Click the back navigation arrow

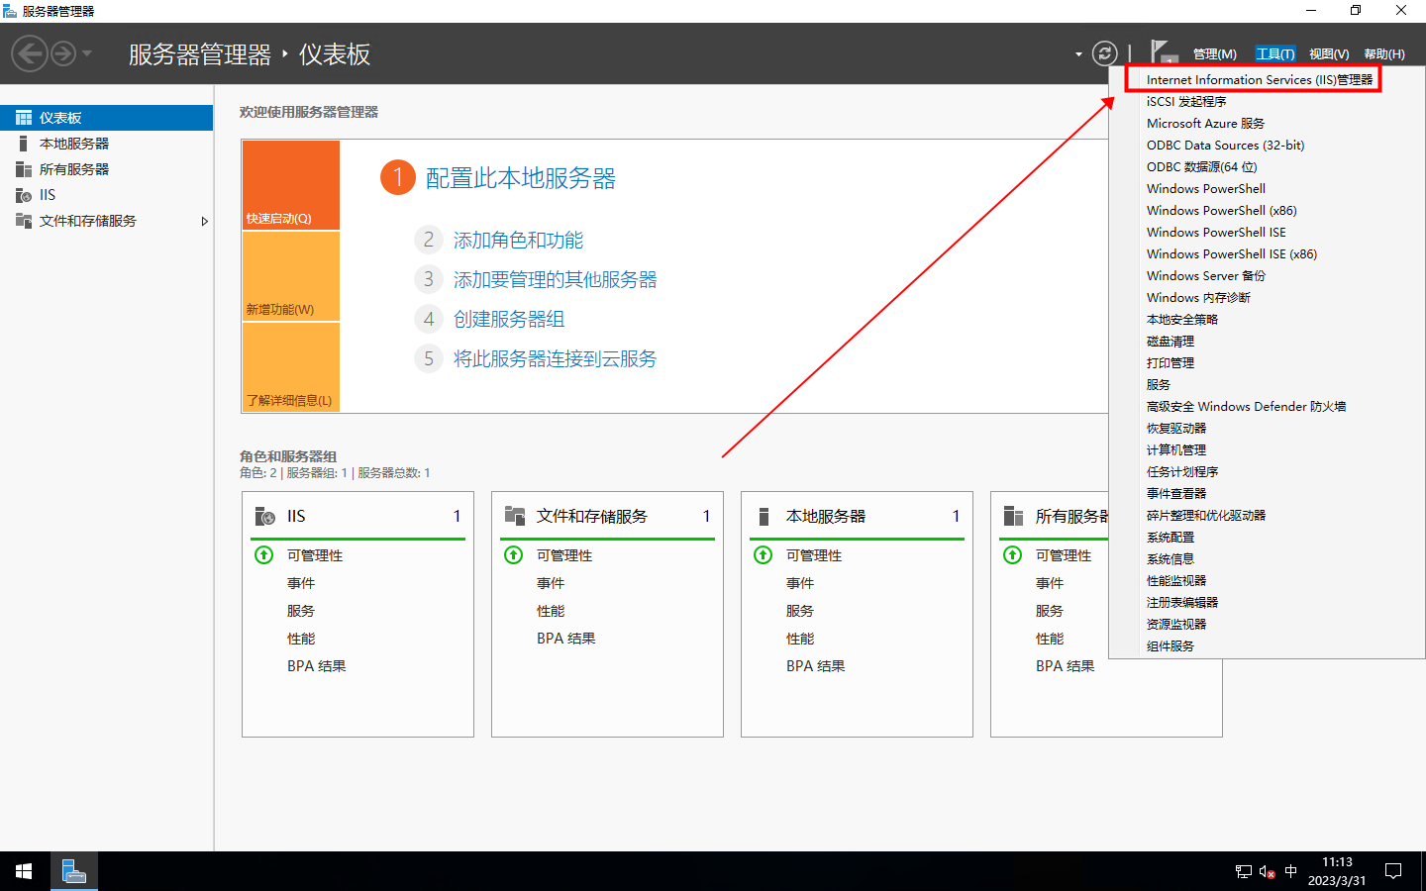click(30, 53)
